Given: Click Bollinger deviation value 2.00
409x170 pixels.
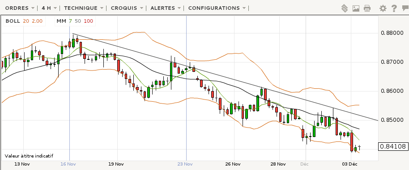Looking at the screenshot, I should 37,21.
